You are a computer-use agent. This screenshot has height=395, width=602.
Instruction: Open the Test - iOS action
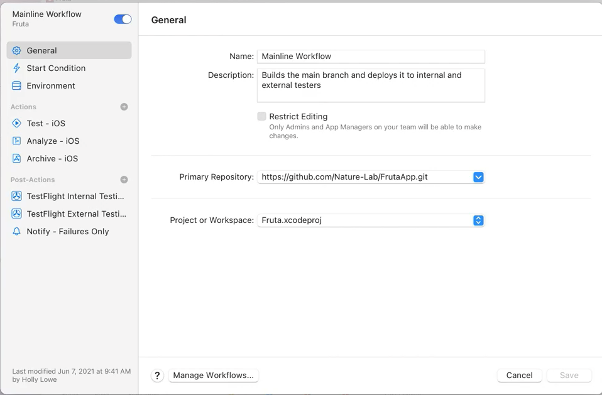pos(69,123)
